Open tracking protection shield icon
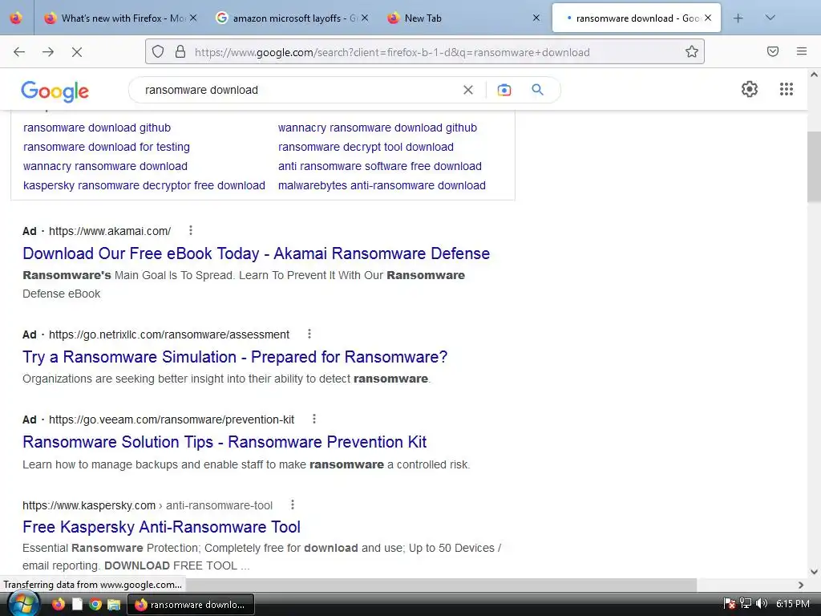Screen dimensions: 821x616 point(158,52)
